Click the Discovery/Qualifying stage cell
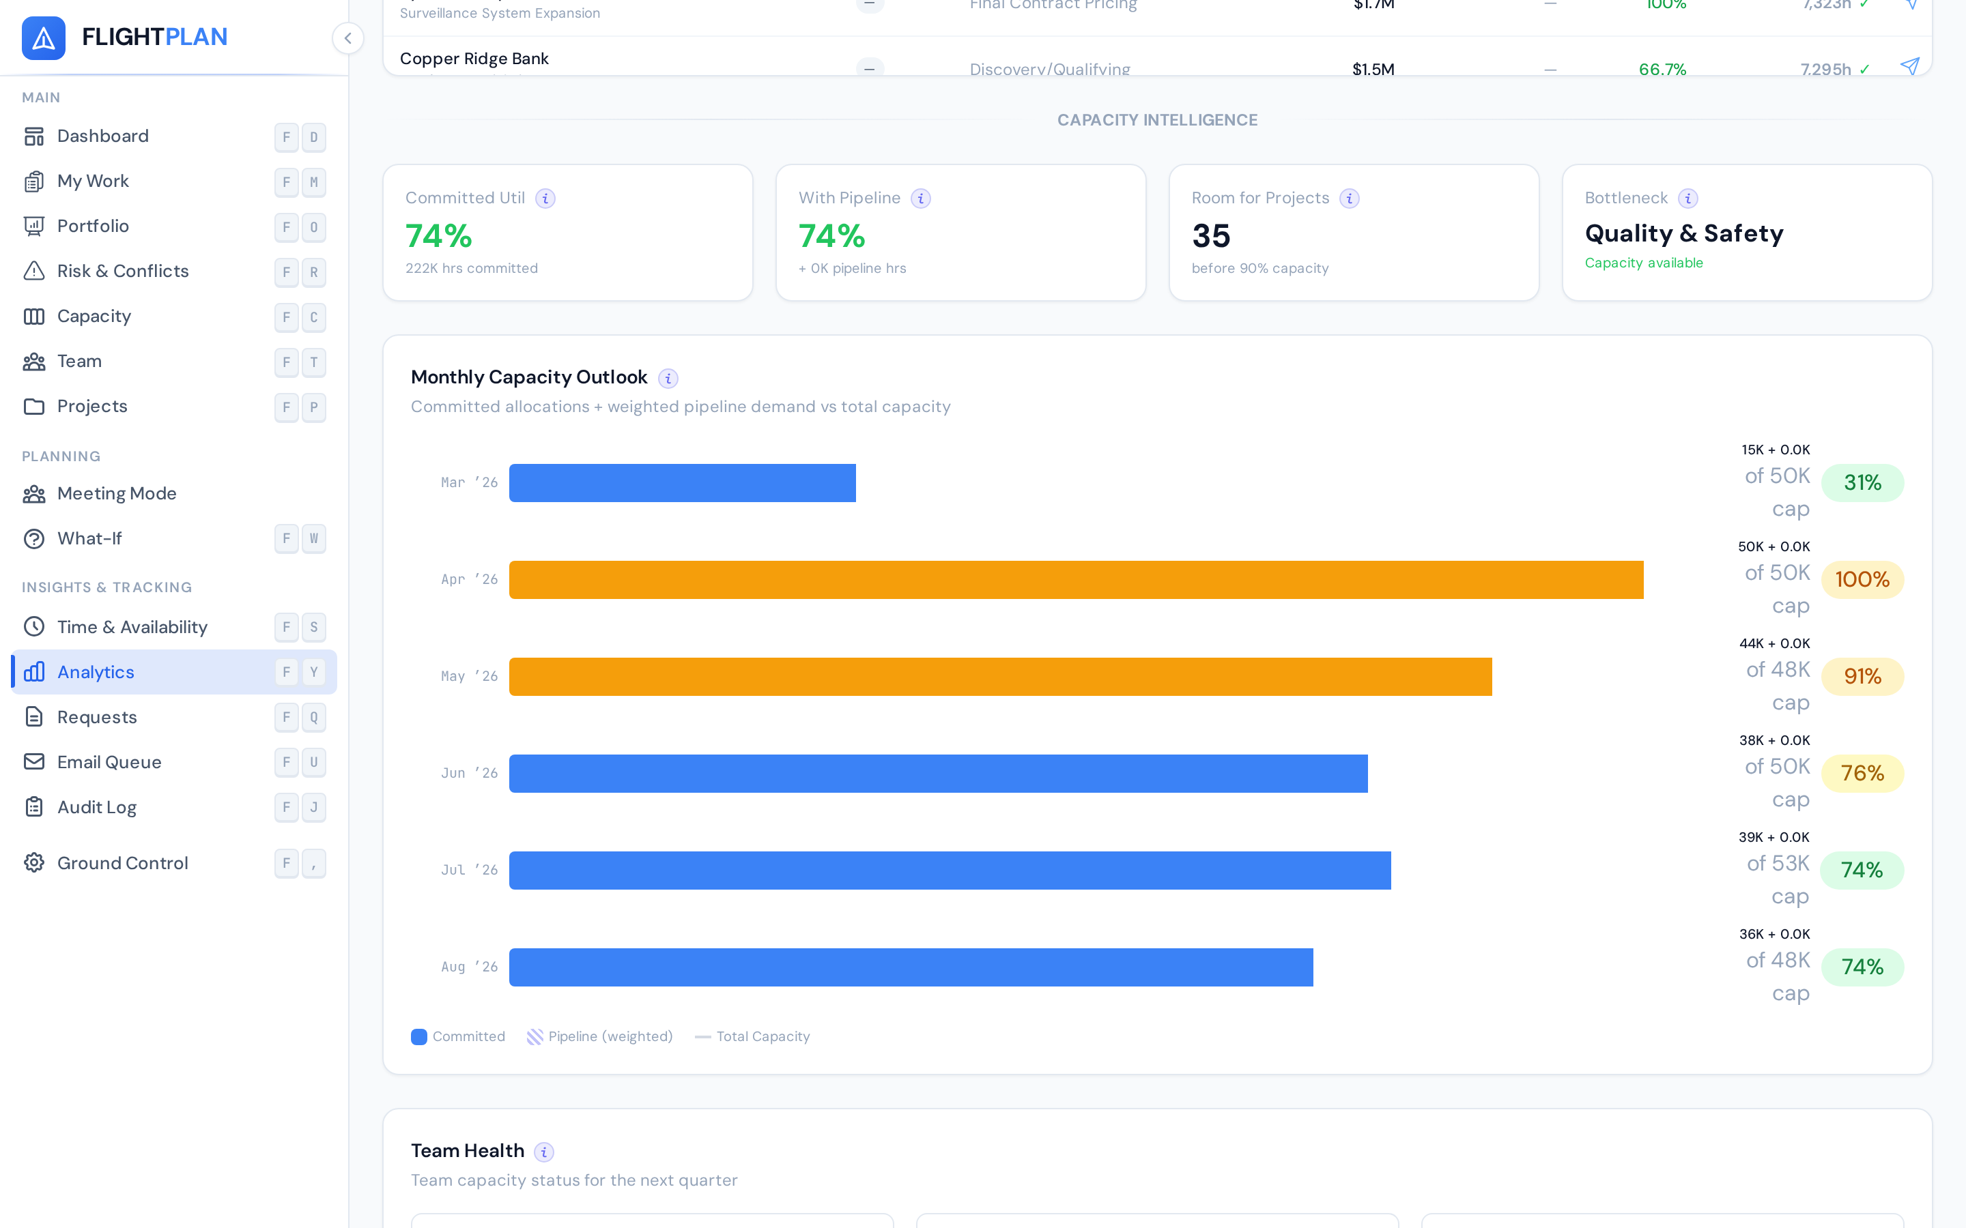 tap(1050, 69)
